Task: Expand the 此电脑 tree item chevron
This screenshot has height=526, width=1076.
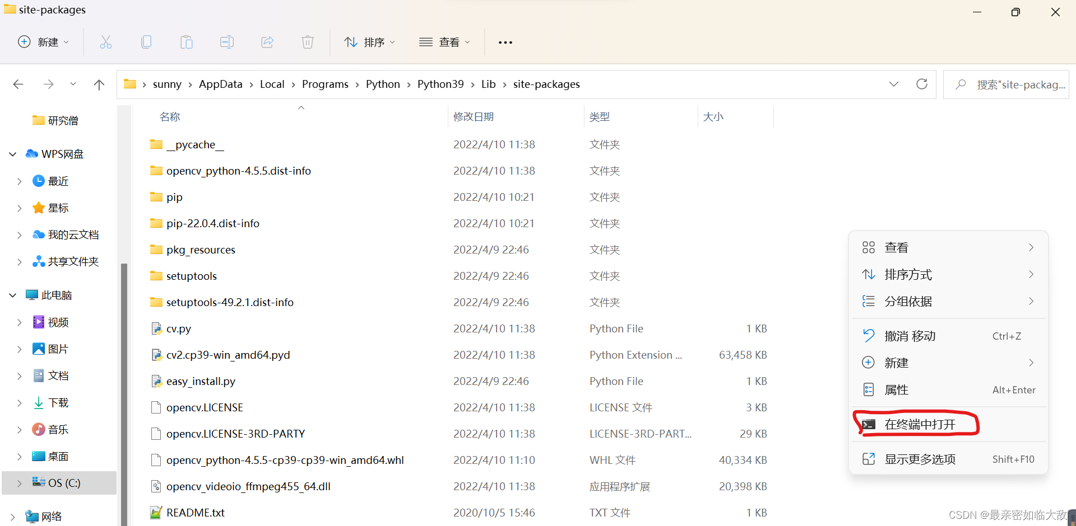Action: [x=12, y=294]
